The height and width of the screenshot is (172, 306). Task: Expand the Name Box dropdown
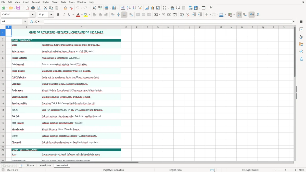tap(25, 21)
